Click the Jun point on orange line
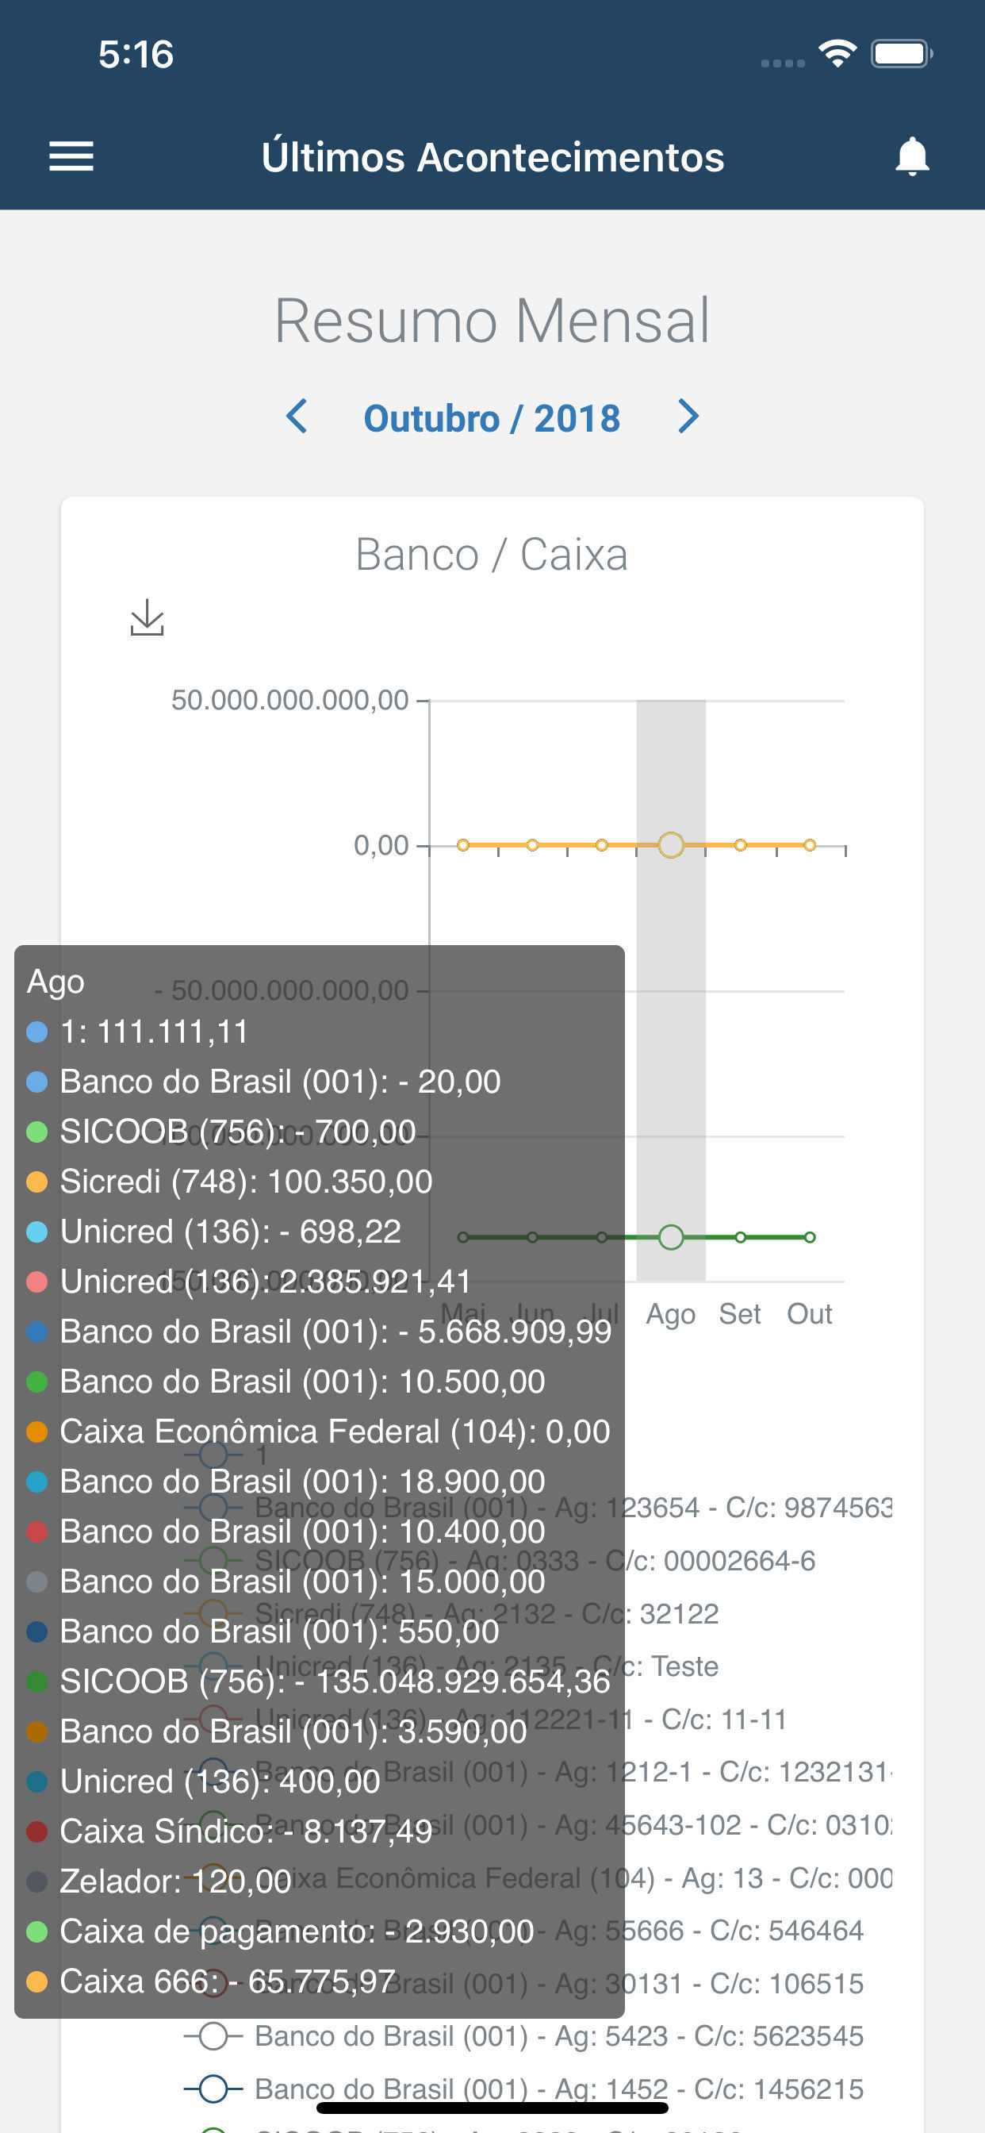985x2133 pixels. coord(532,844)
